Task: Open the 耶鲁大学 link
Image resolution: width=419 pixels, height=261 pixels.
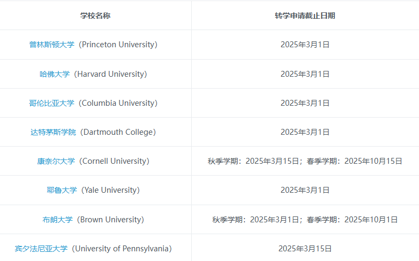Action: (62, 190)
